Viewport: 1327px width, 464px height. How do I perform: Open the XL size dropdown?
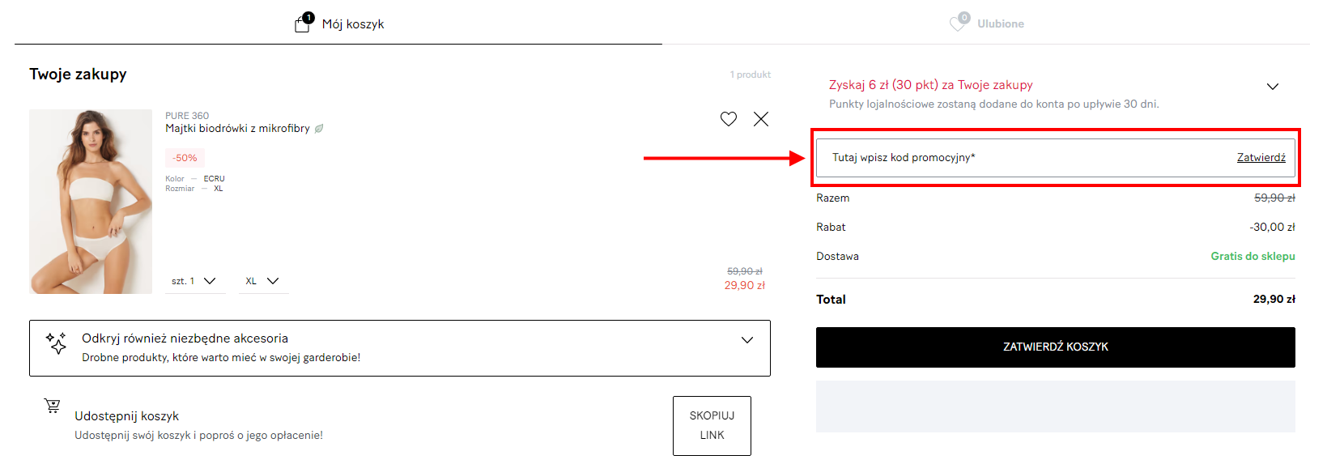click(263, 281)
